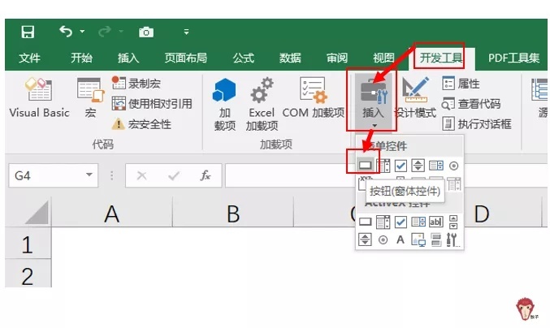Expand the Name Box dropdown arrow
550x328 pixels.
89,175
